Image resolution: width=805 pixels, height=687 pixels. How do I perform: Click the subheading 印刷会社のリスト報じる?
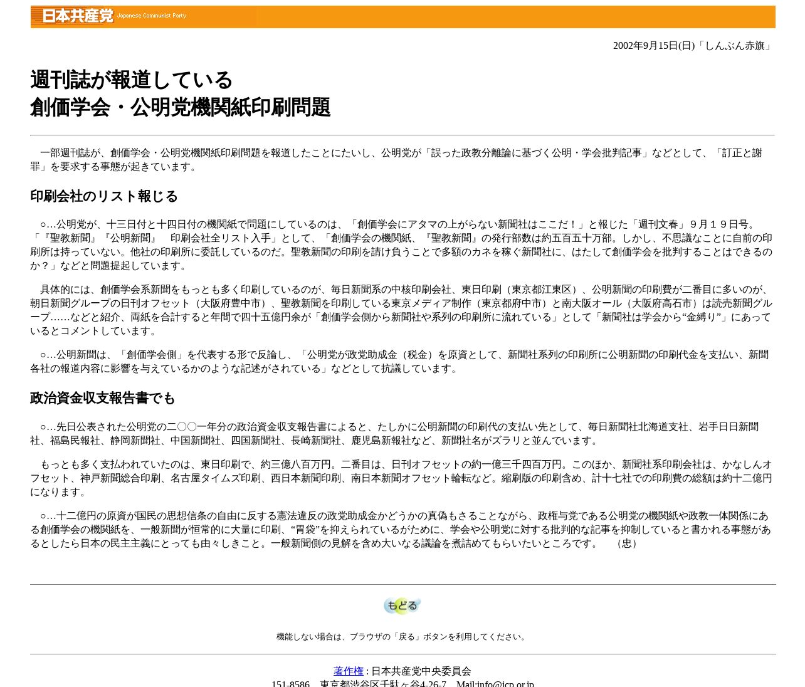coord(104,196)
